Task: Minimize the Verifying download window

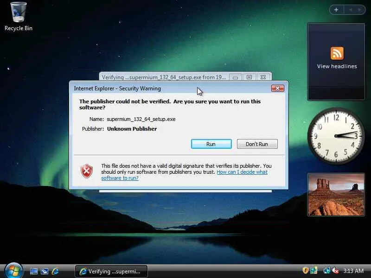Action: 236,77
